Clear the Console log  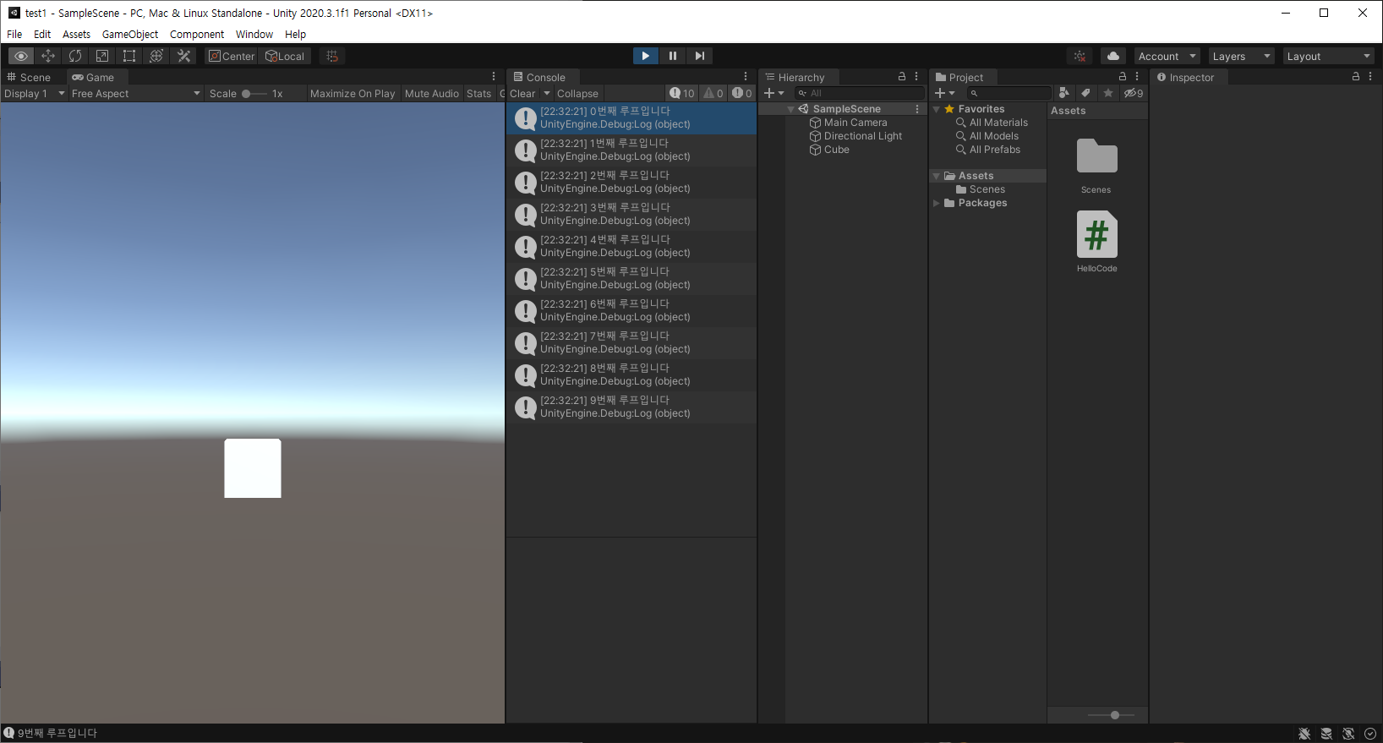point(522,94)
